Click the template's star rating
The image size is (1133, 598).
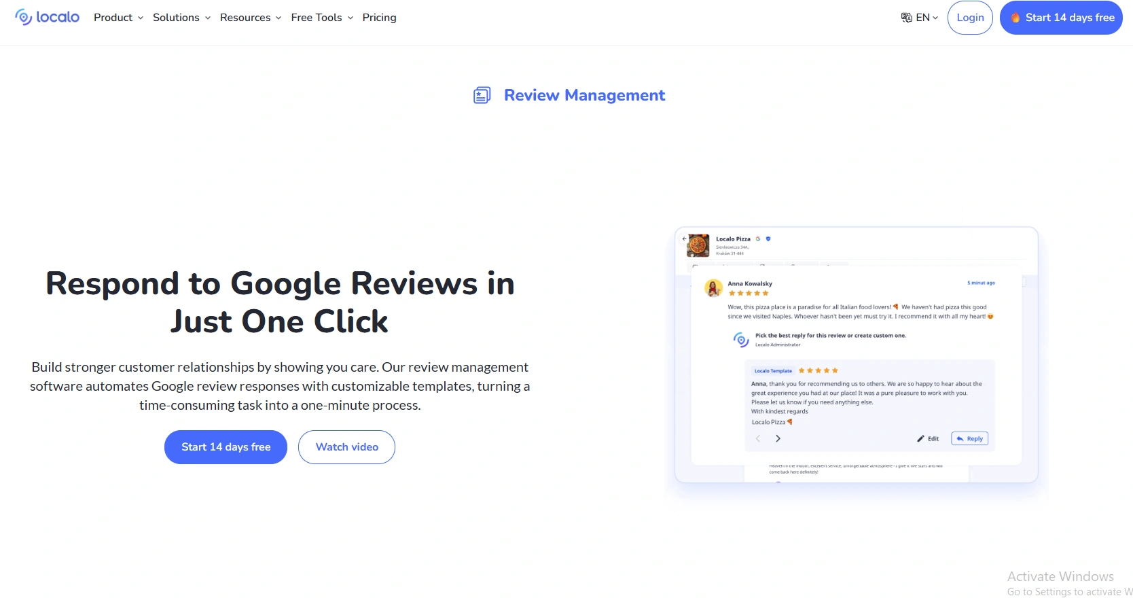pos(819,370)
